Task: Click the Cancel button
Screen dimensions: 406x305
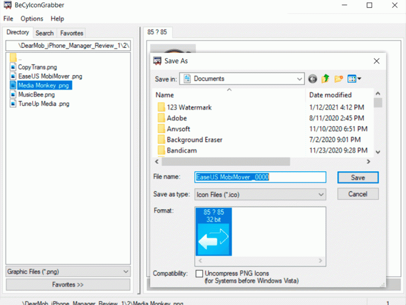Action: [x=358, y=194]
